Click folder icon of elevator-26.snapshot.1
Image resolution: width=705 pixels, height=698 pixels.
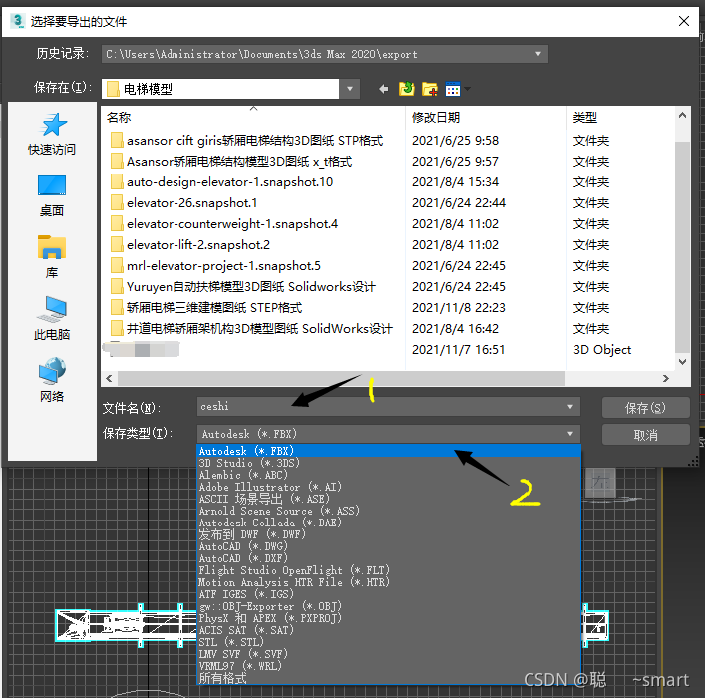tap(117, 203)
